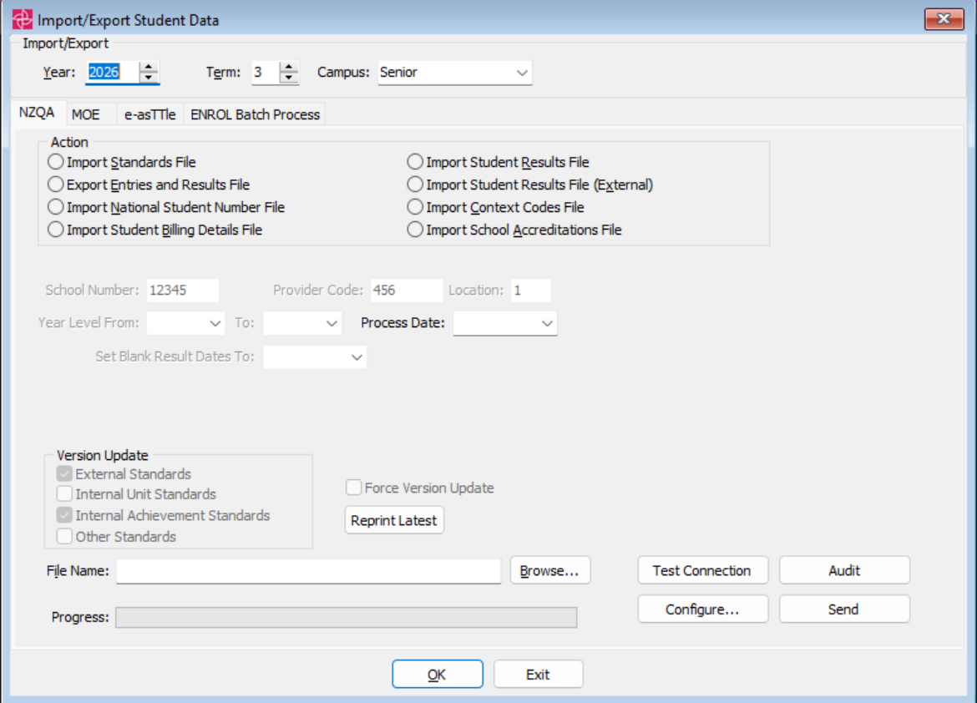Click the File Name input field

[308, 571]
